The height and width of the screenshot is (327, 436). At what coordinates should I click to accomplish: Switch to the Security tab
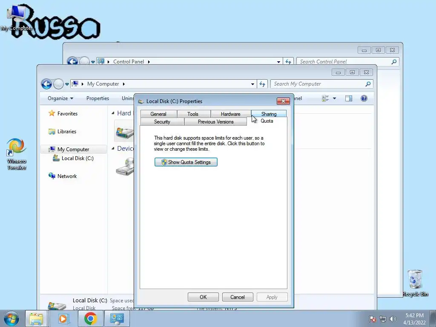[x=162, y=121]
